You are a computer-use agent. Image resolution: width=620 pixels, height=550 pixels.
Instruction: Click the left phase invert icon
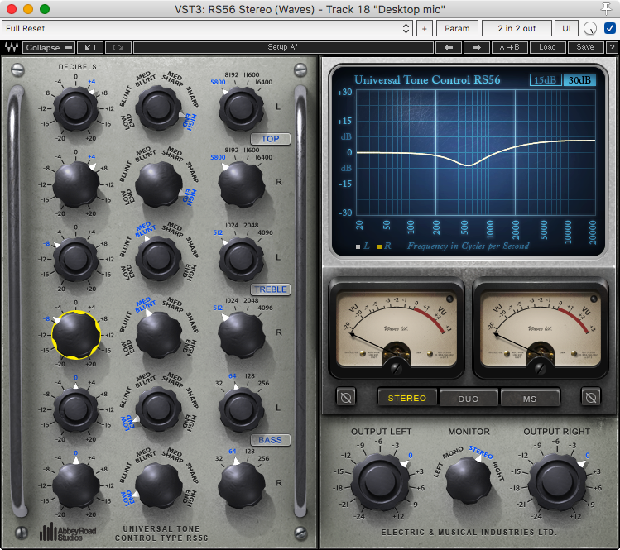click(x=346, y=398)
